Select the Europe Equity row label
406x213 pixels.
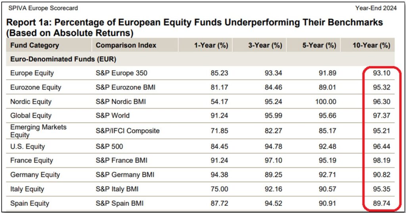[32, 73]
